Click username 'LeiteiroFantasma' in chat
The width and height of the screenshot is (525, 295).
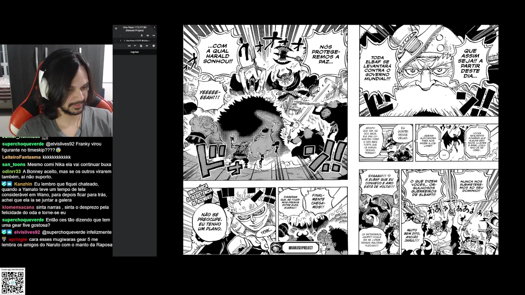(21, 157)
